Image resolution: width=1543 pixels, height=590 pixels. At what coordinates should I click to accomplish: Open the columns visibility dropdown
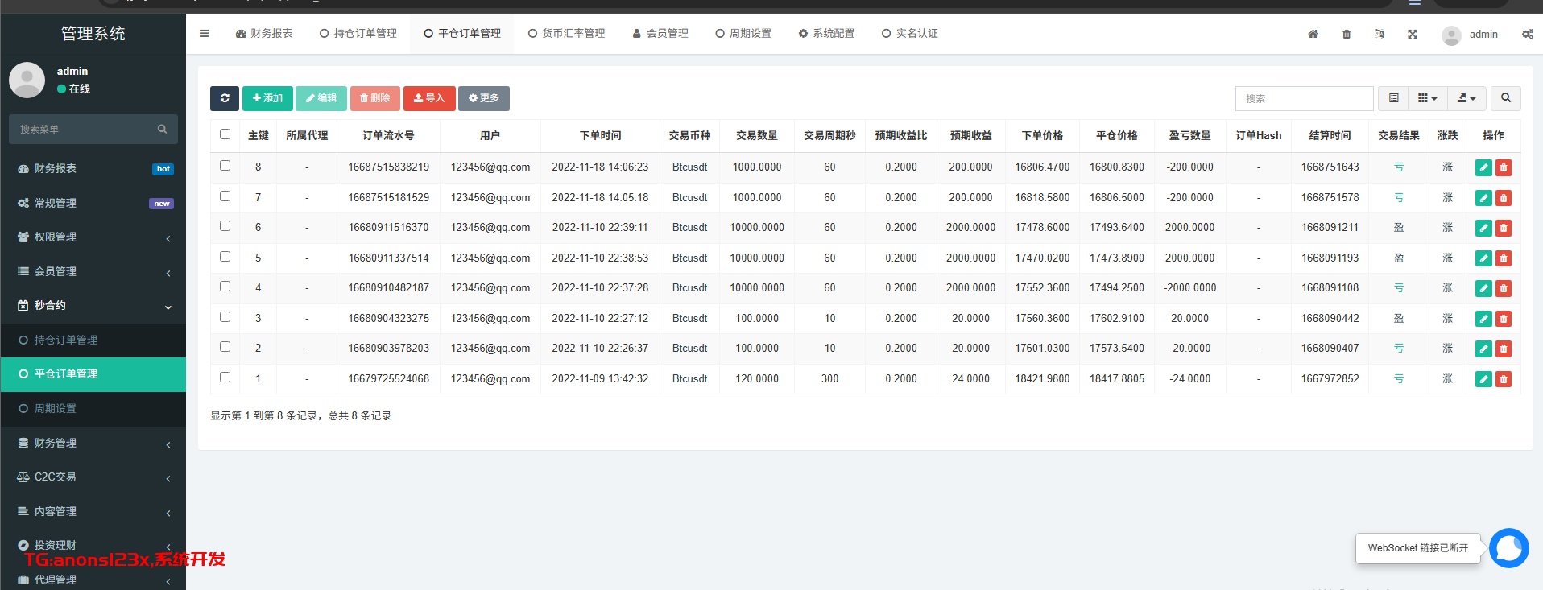pyautogui.click(x=1427, y=98)
